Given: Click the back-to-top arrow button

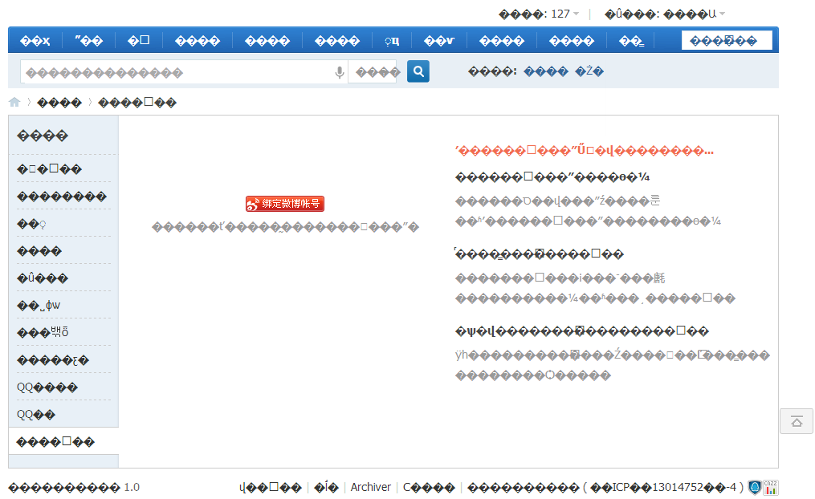Looking at the screenshot, I should click(x=797, y=421).
